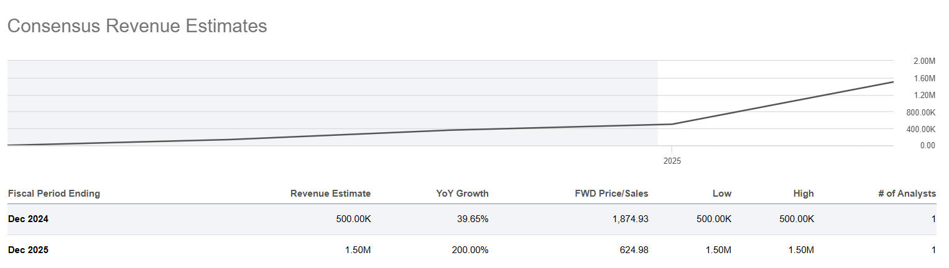
Task: Select the Dec 2024 row label
Action: [29, 219]
